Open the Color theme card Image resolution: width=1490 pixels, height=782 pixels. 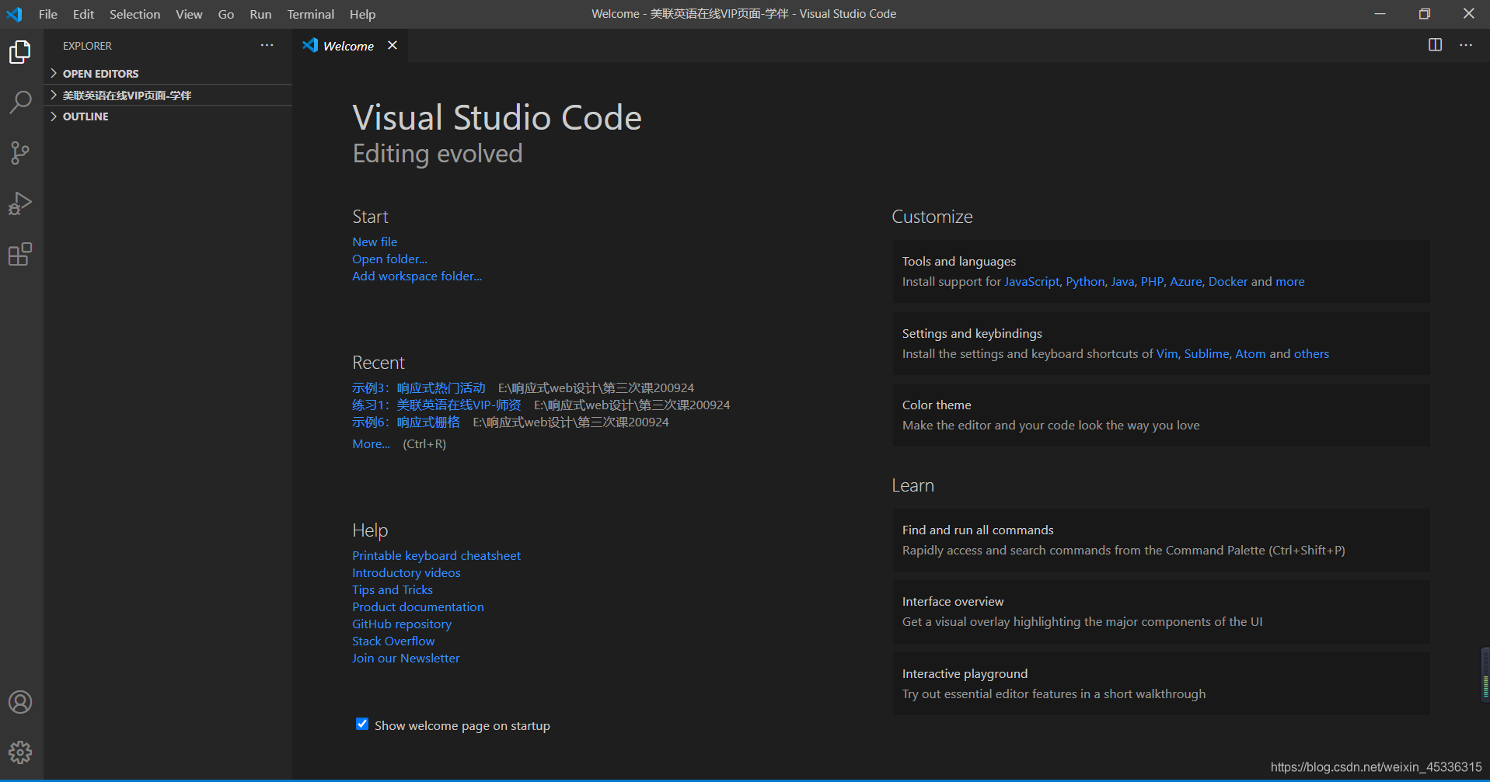pos(1161,415)
